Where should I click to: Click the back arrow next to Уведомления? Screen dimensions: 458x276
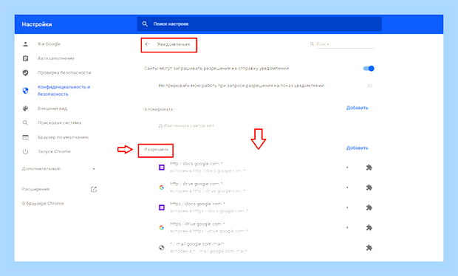pyautogui.click(x=147, y=44)
